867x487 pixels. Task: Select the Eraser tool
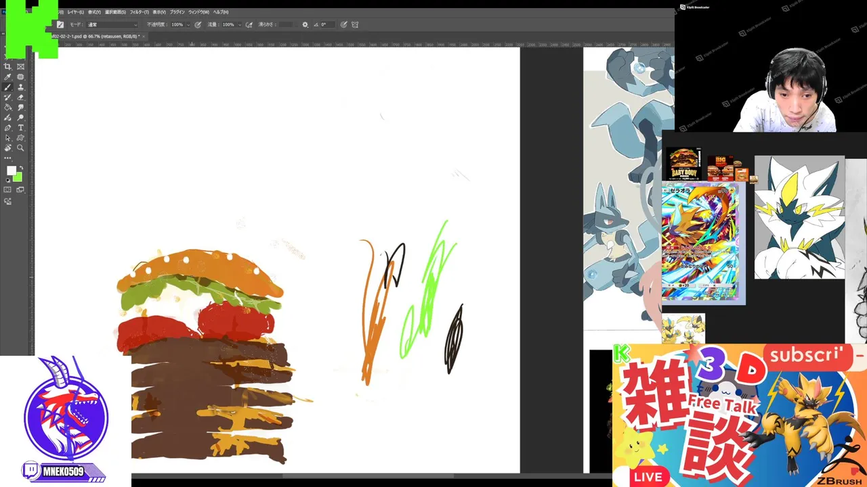tap(20, 97)
